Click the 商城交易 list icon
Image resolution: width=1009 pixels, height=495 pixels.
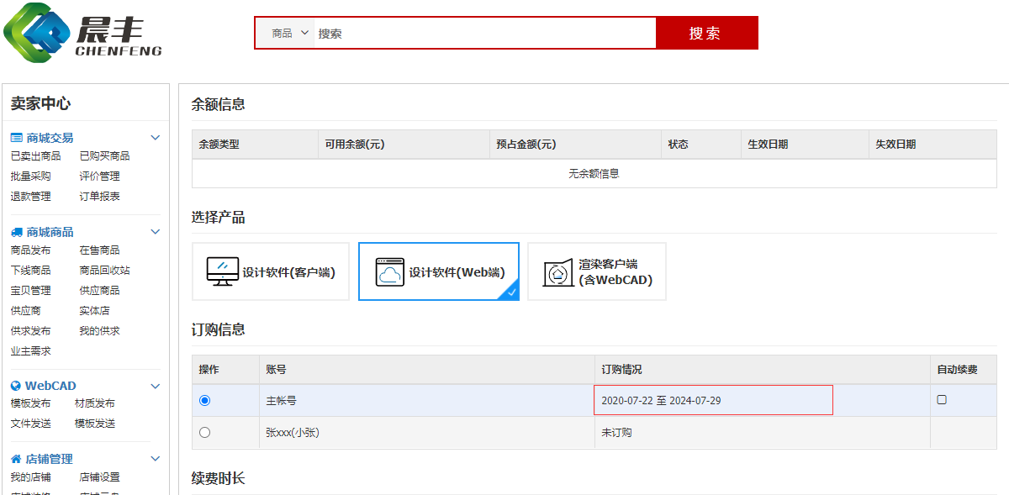click(16, 138)
